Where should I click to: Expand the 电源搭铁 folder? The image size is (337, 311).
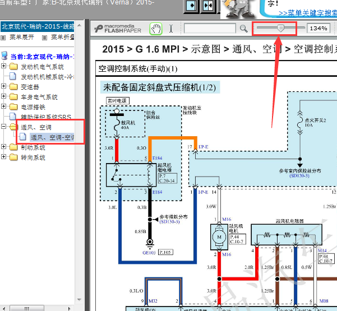(x=3, y=106)
